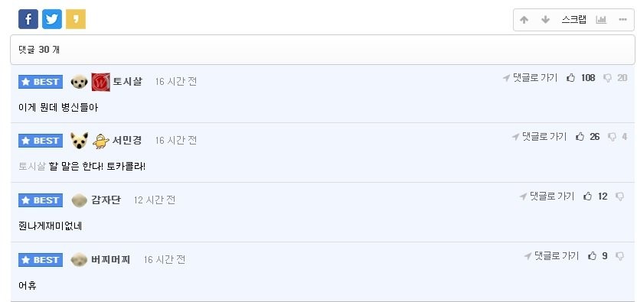Click the gray 토시살 mention in reply
The width and height of the screenshot is (637, 302).
click(x=32, y=167)
